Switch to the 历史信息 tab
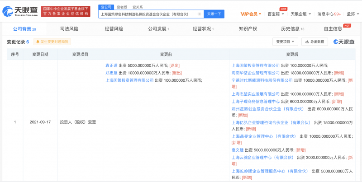 coord(293,29)
